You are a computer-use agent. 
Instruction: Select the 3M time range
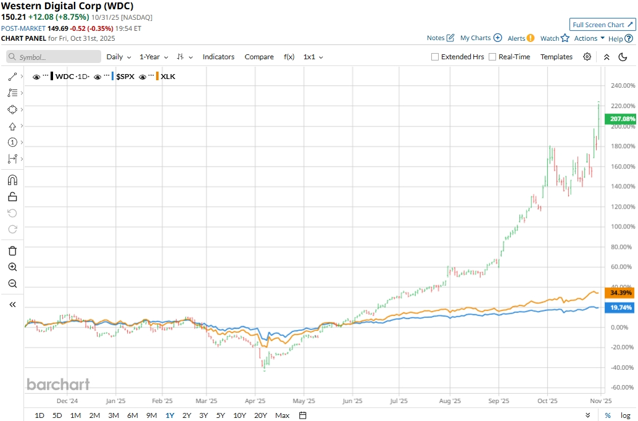point(114,415)
